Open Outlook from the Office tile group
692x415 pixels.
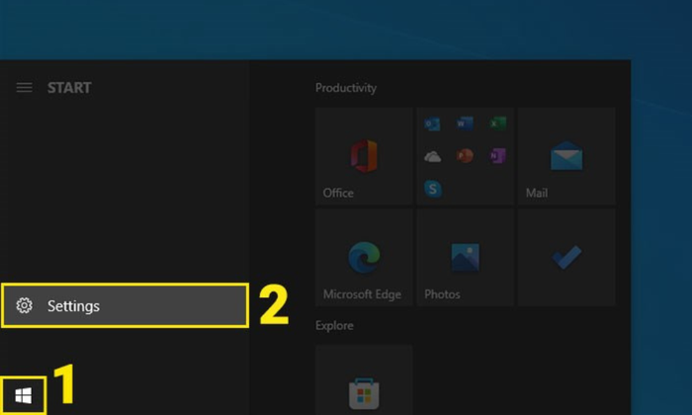click(x=433, y=124)
